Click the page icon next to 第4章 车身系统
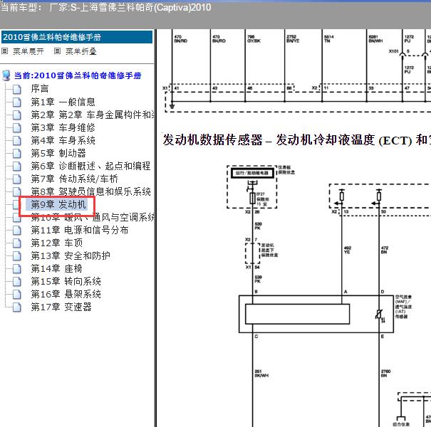Screen dimensions: 431x427 (x=17, y=141)
